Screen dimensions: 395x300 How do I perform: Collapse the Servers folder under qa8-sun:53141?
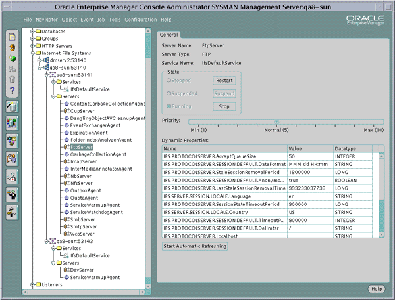click(x=53, y=96)
